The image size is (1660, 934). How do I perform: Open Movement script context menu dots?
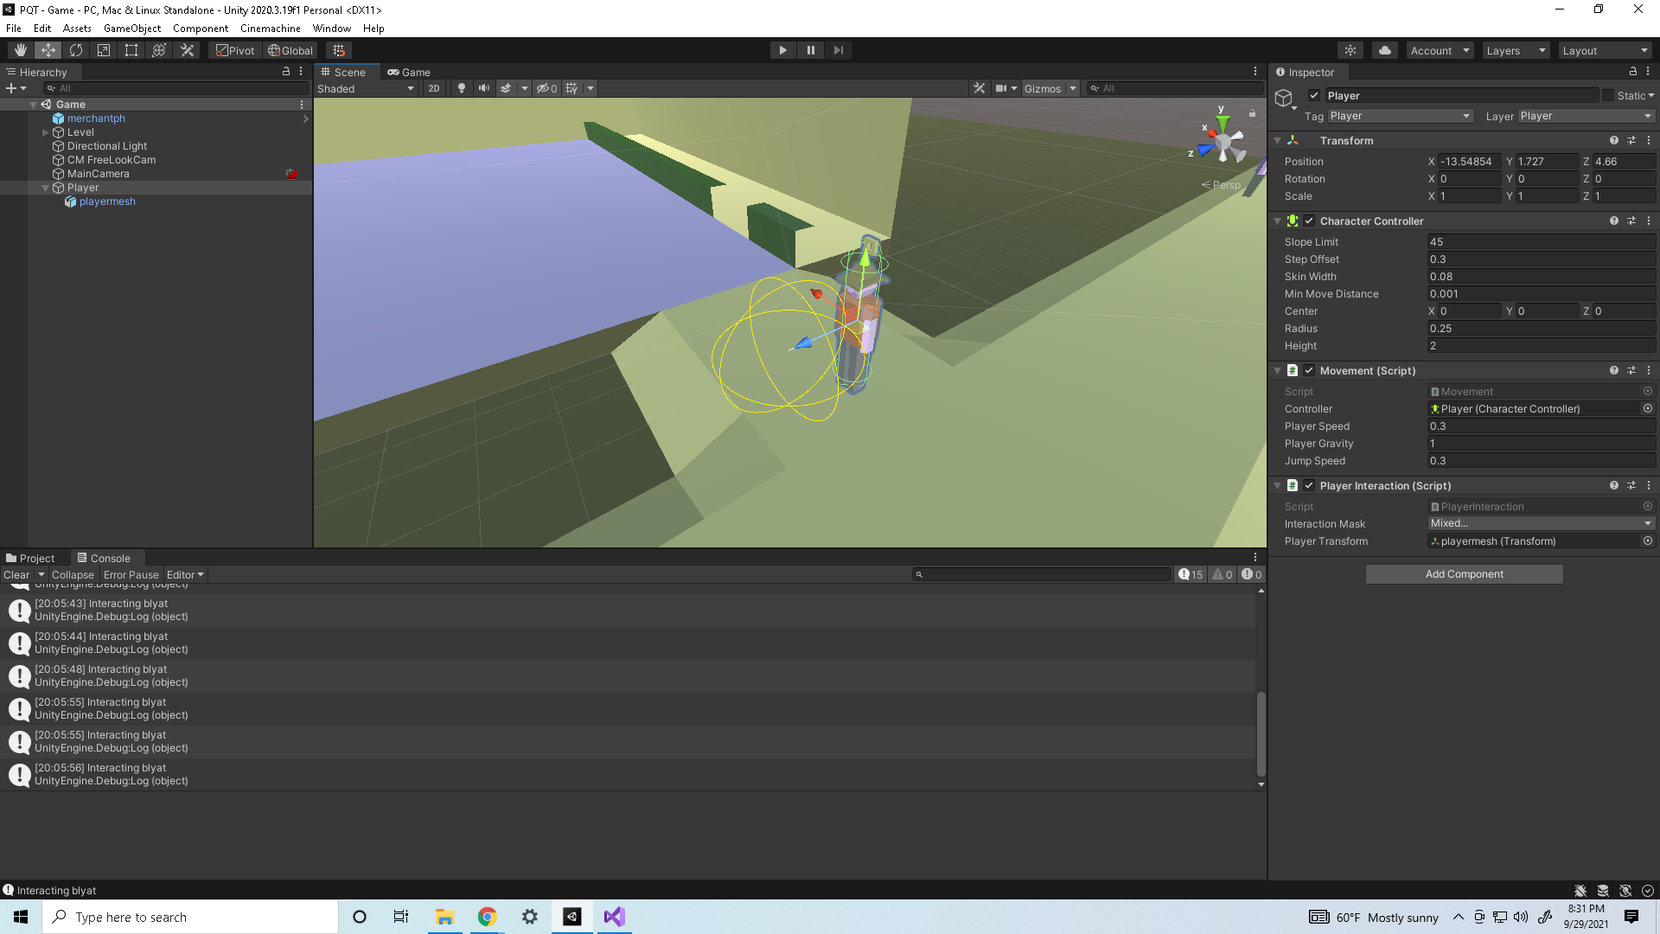[1649, 370]
